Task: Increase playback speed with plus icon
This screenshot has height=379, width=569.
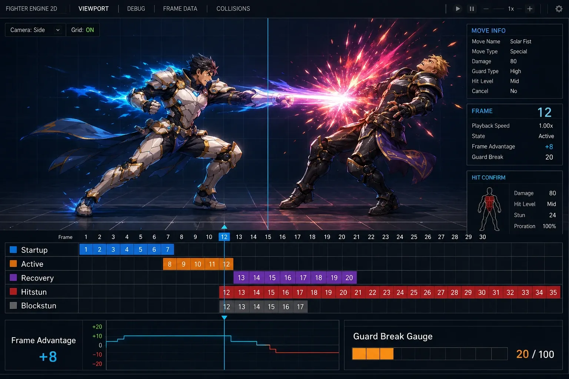Action: tap(530, 9)
